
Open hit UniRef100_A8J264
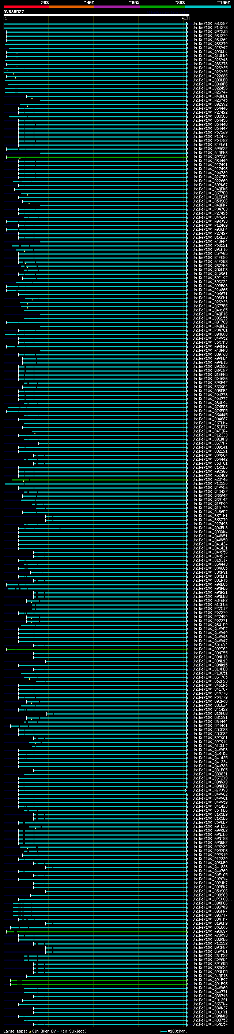(x=210, y=40)
